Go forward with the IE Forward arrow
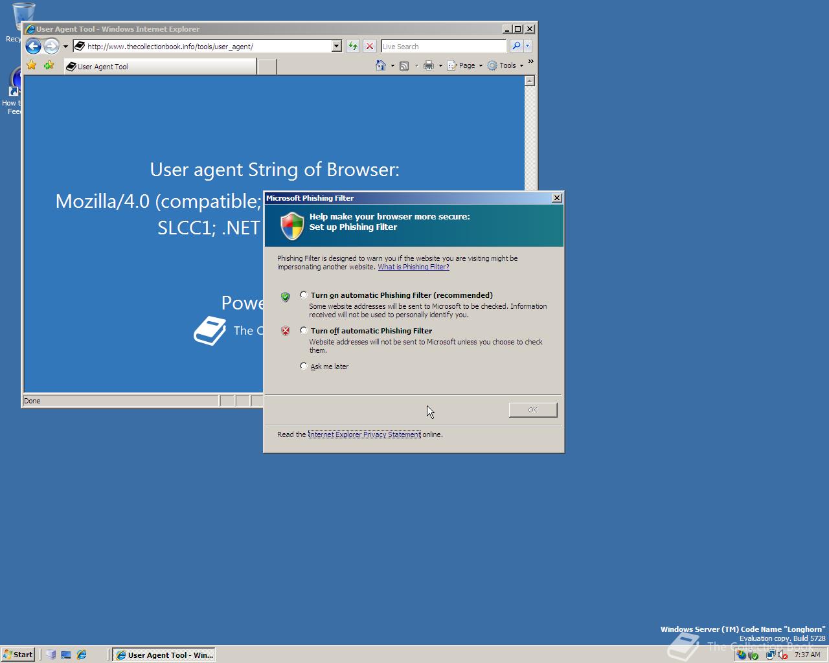The width and height of the screenshot is (829, 663). (x=51, y=46)
